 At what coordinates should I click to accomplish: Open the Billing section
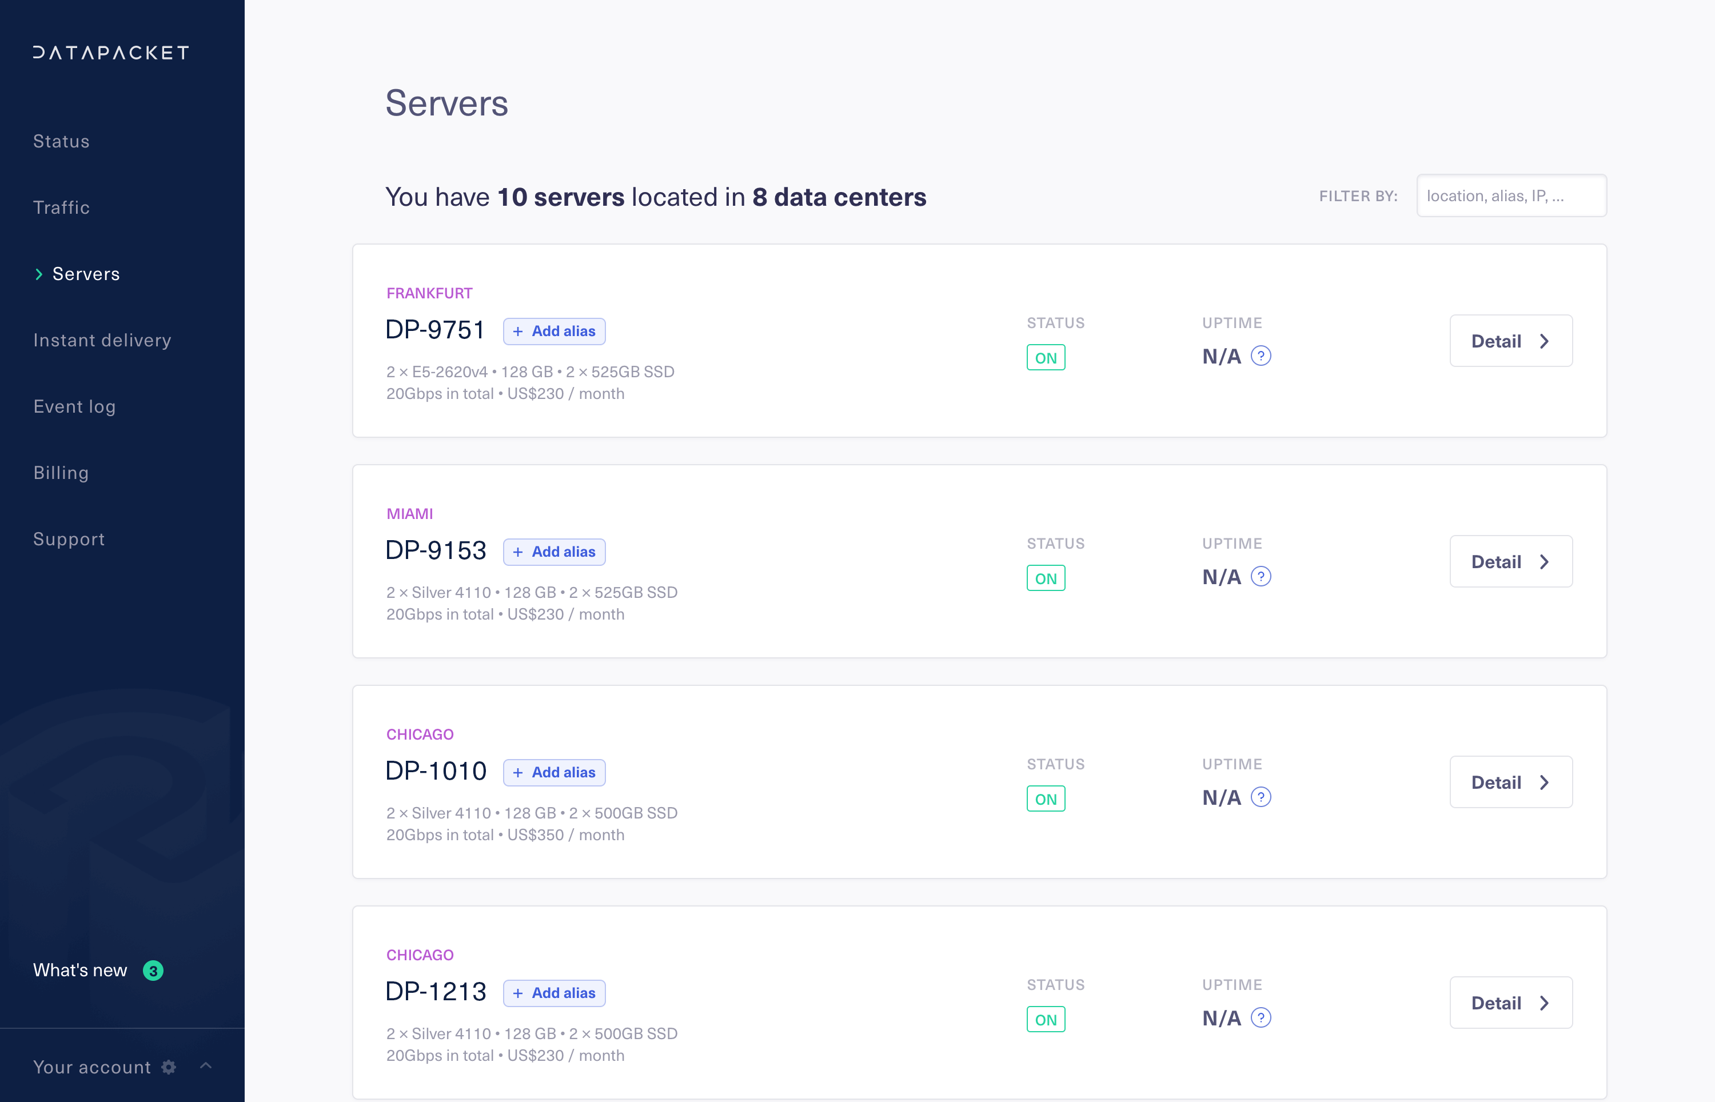pos(61,473)
